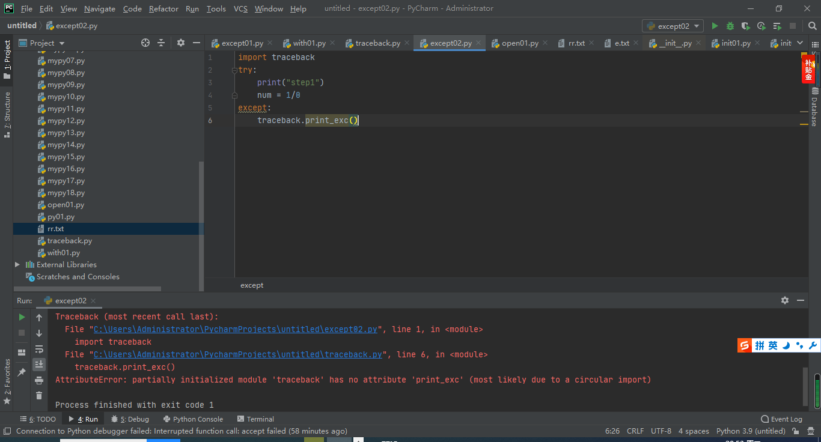Toggle pin tab in Run panel
Screen dimensions: 821x442
pyautogui.click(x=22, y=372)
